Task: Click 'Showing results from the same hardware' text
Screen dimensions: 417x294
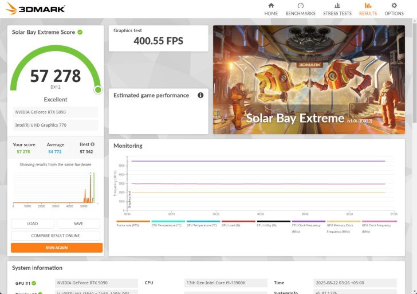Action: coord(56,164)
